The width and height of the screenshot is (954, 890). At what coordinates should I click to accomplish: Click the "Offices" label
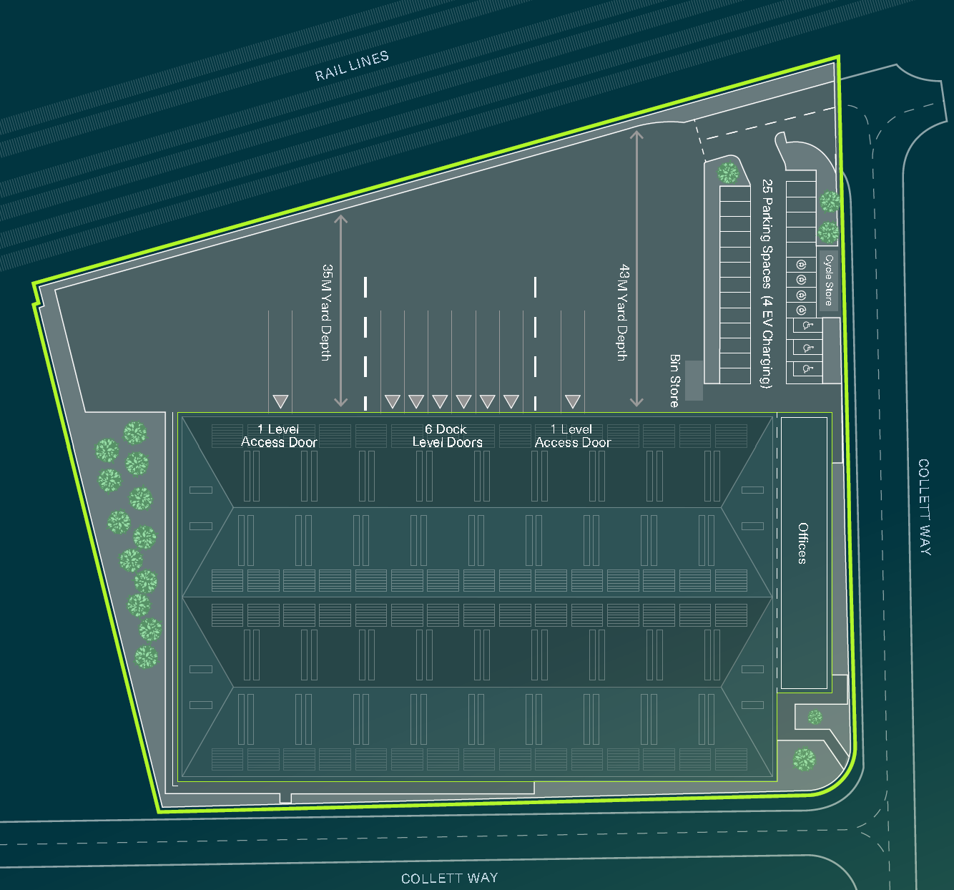point(803,543)
